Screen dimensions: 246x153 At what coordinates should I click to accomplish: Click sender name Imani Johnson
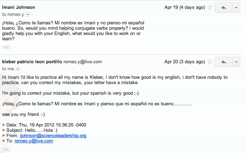point(18,7)
